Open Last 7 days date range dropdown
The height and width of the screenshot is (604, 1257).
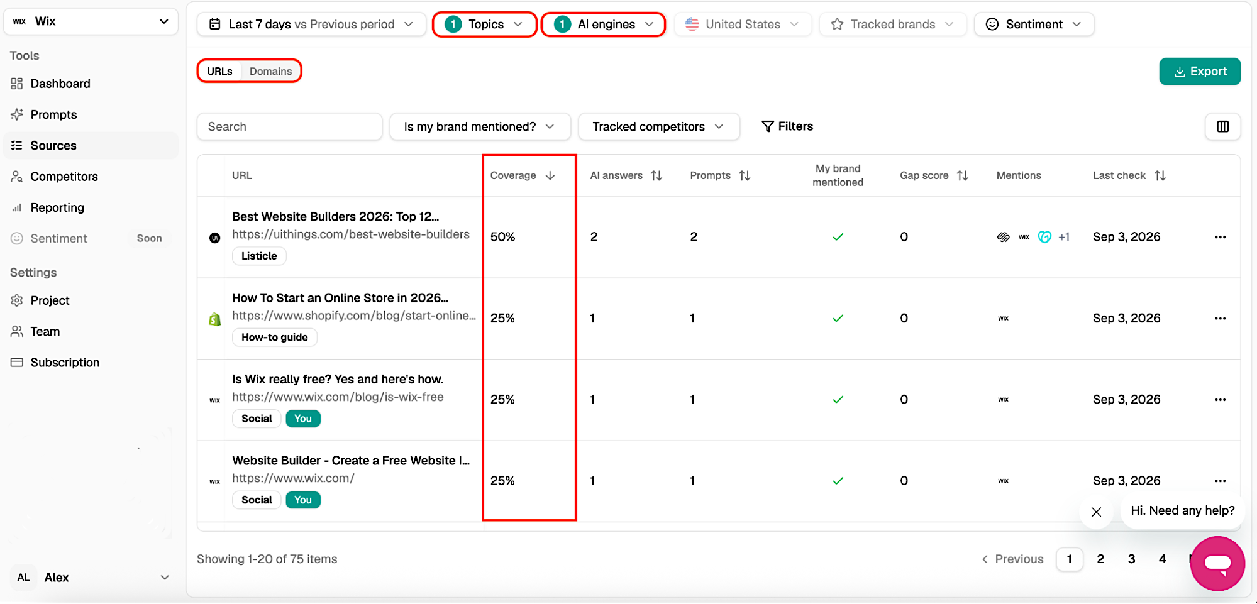311,24
